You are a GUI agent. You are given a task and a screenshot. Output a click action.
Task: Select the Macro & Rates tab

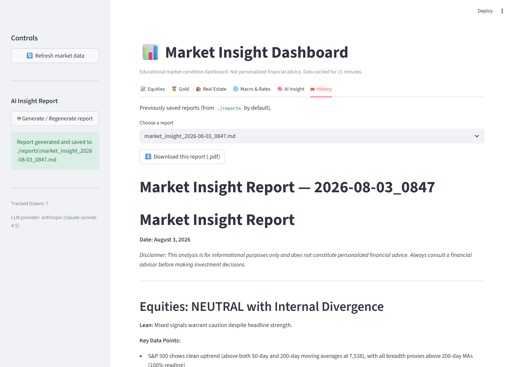(x=252, y=89)
